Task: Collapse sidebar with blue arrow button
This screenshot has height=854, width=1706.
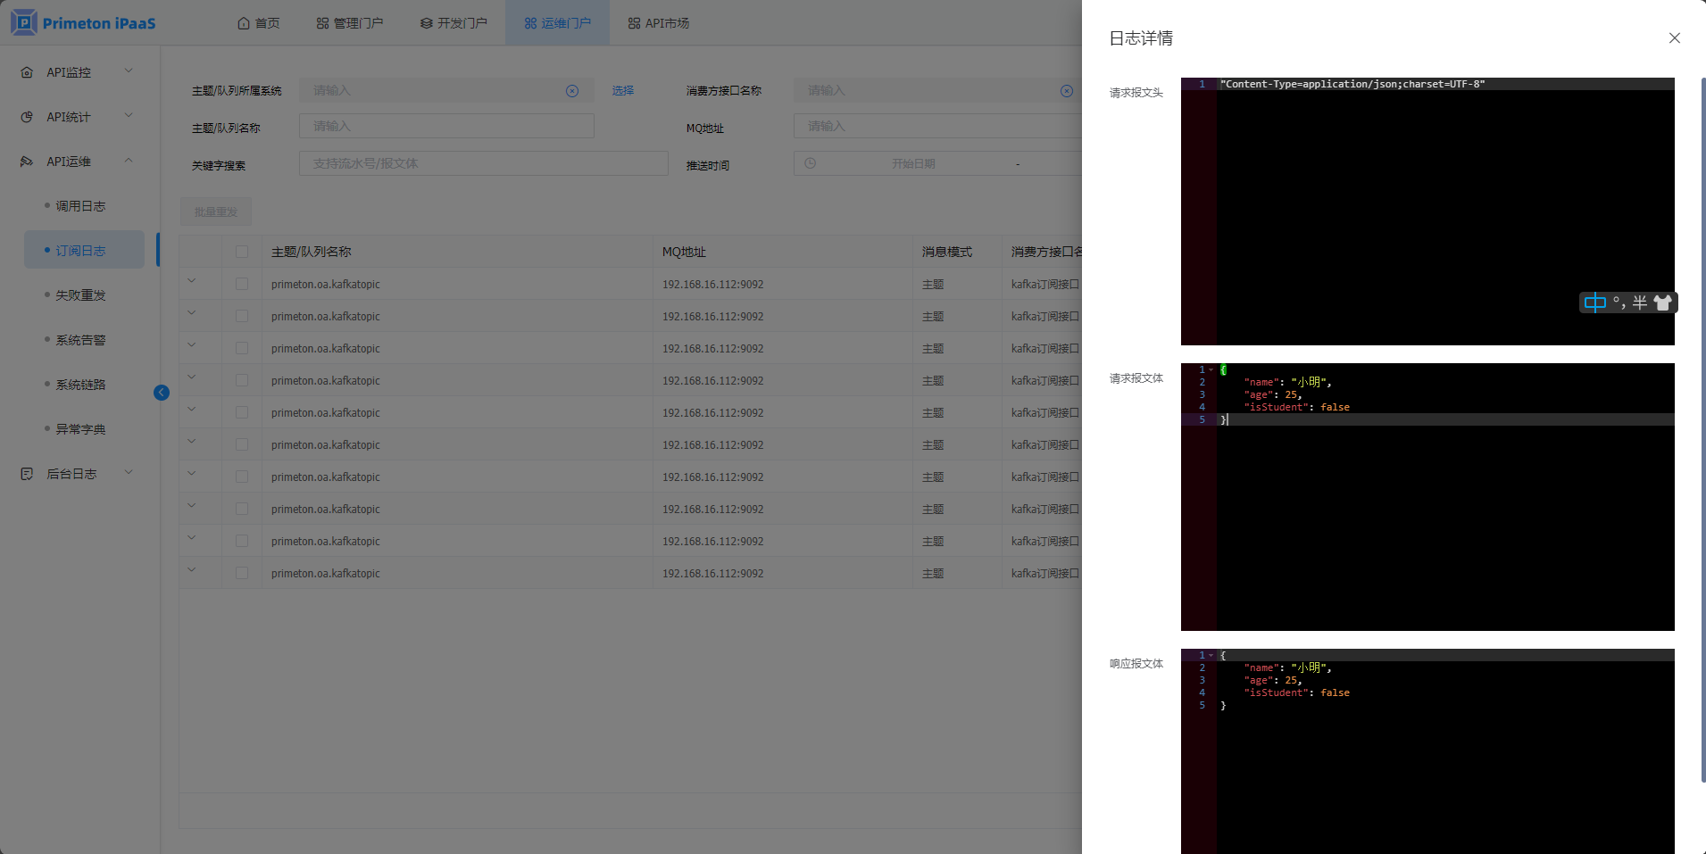Action: coord(162,393)
